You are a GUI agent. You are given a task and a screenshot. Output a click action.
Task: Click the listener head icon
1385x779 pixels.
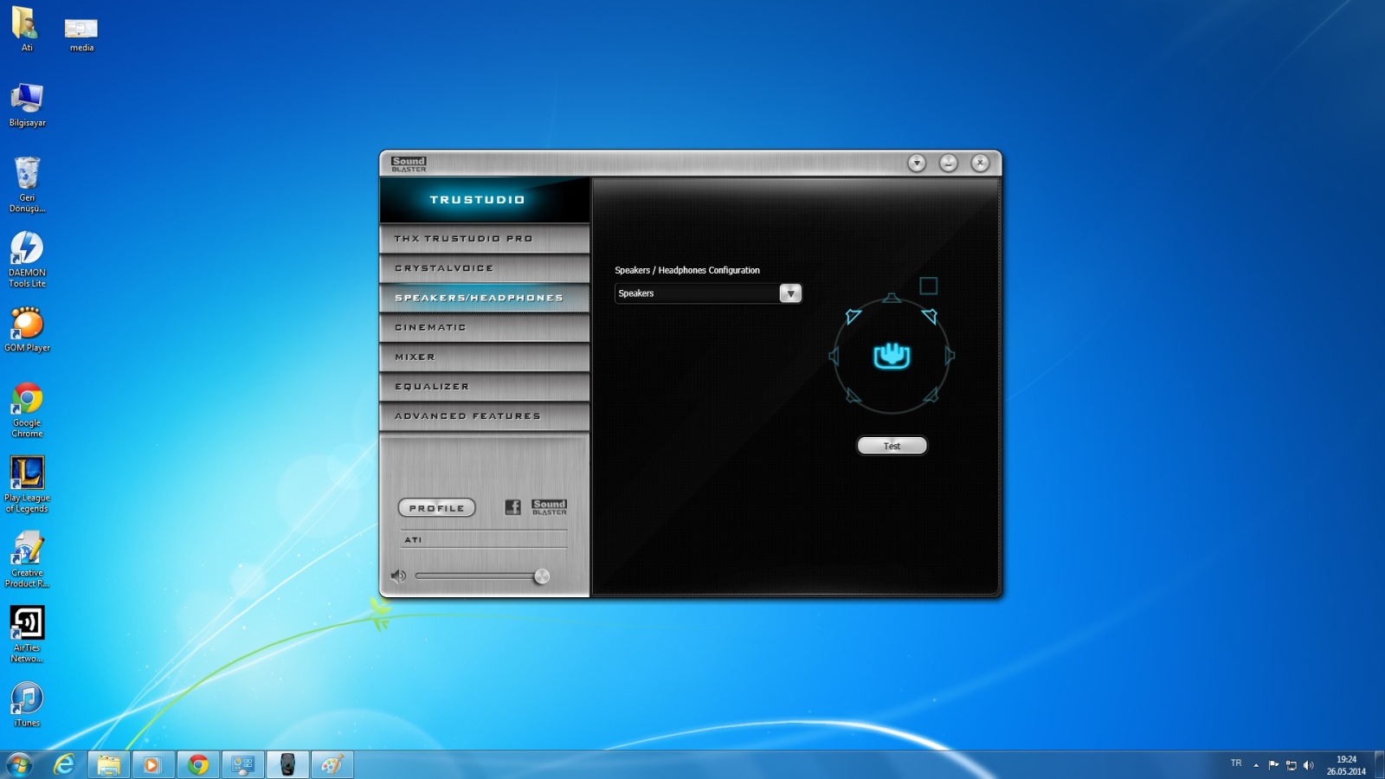892,355
